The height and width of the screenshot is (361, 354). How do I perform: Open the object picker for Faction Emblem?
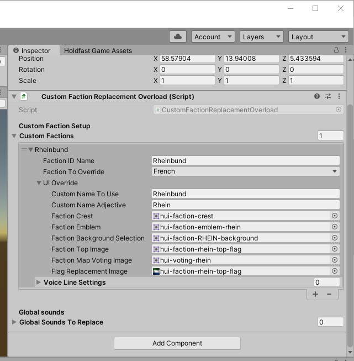click(334, 227)
